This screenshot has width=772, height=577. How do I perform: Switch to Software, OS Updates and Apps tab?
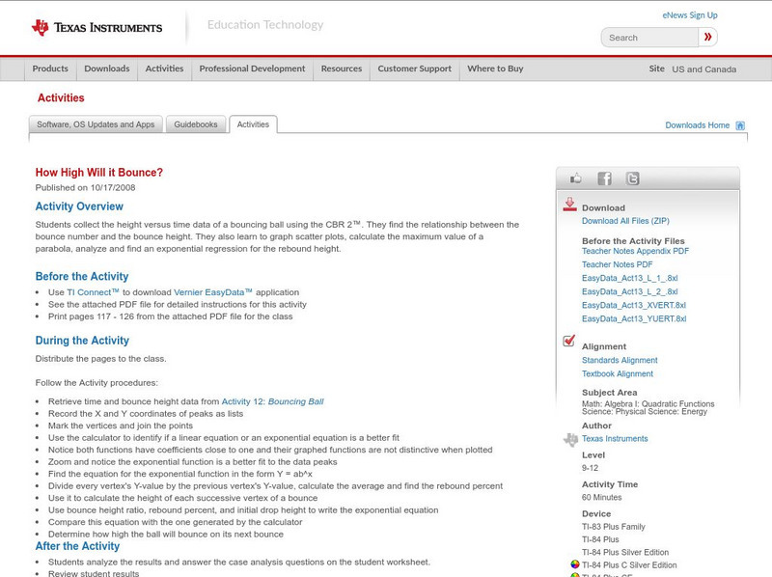[96, 124]
